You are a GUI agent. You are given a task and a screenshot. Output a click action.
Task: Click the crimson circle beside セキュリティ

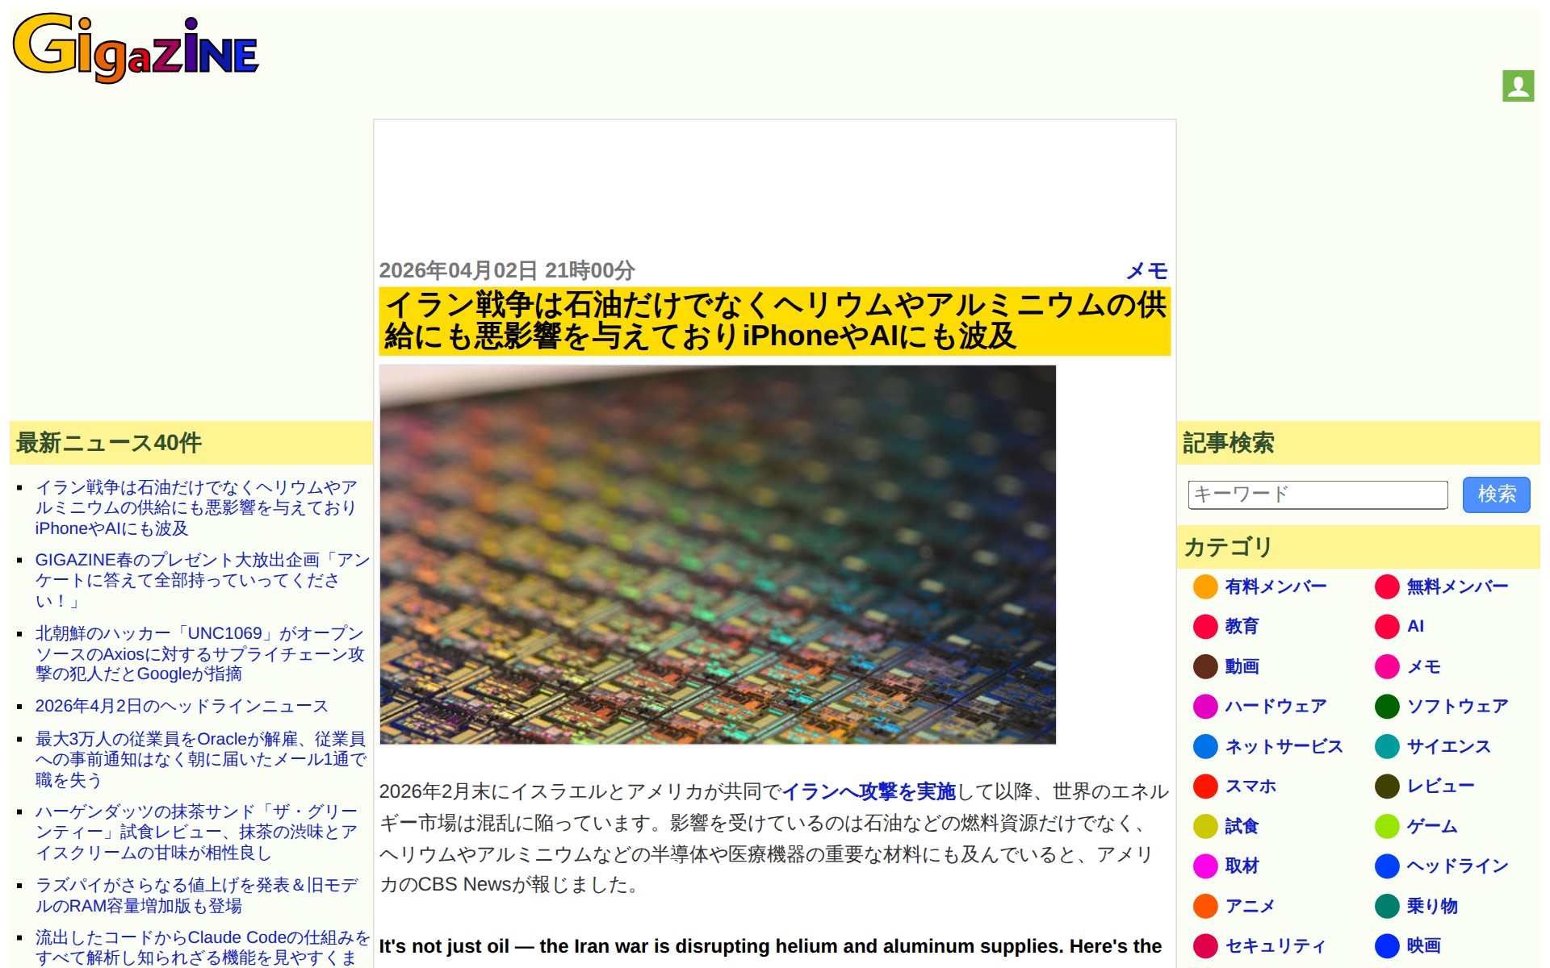(1205, 945)
